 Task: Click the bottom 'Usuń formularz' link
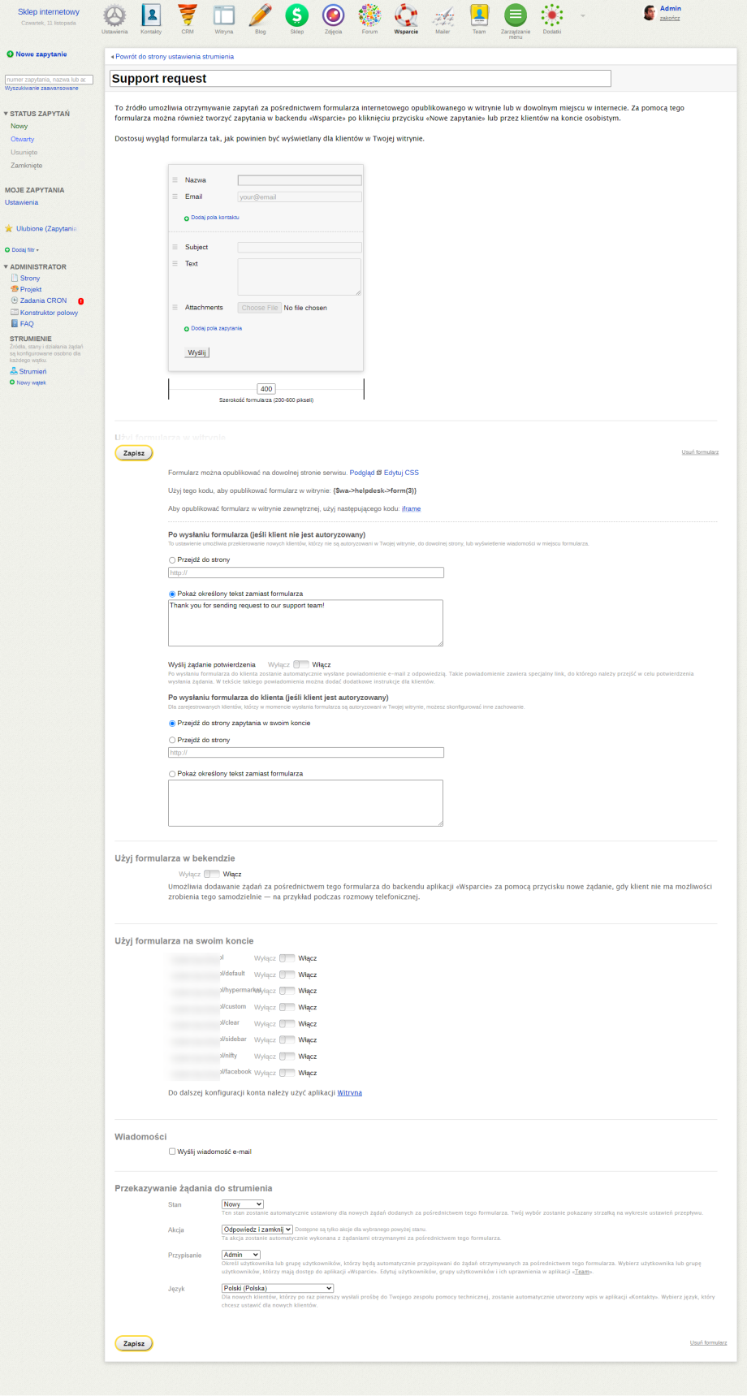pyautogui.click(x=709, y=1343)
